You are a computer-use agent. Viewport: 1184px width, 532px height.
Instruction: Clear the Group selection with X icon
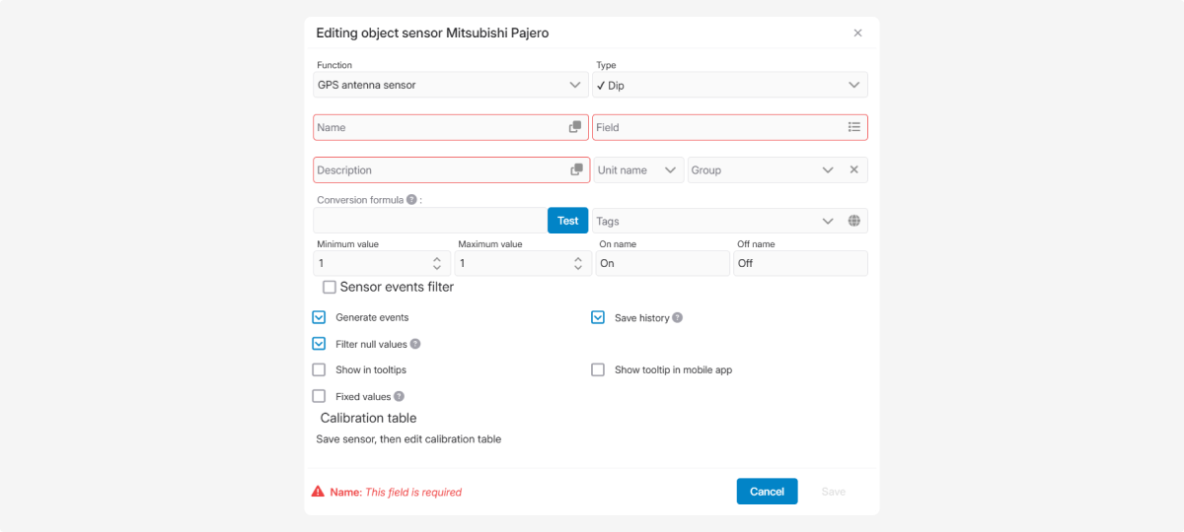853,169
